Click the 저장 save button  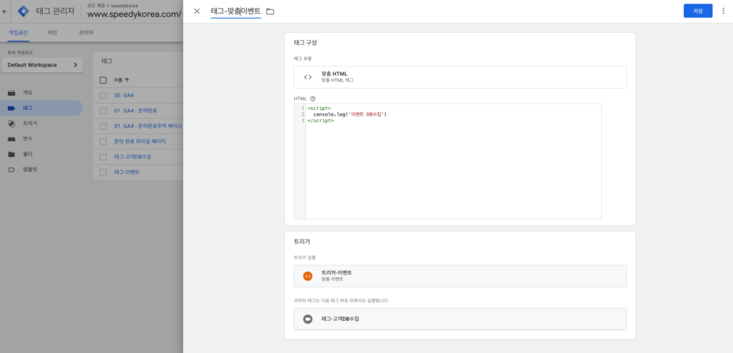(697, 11)
